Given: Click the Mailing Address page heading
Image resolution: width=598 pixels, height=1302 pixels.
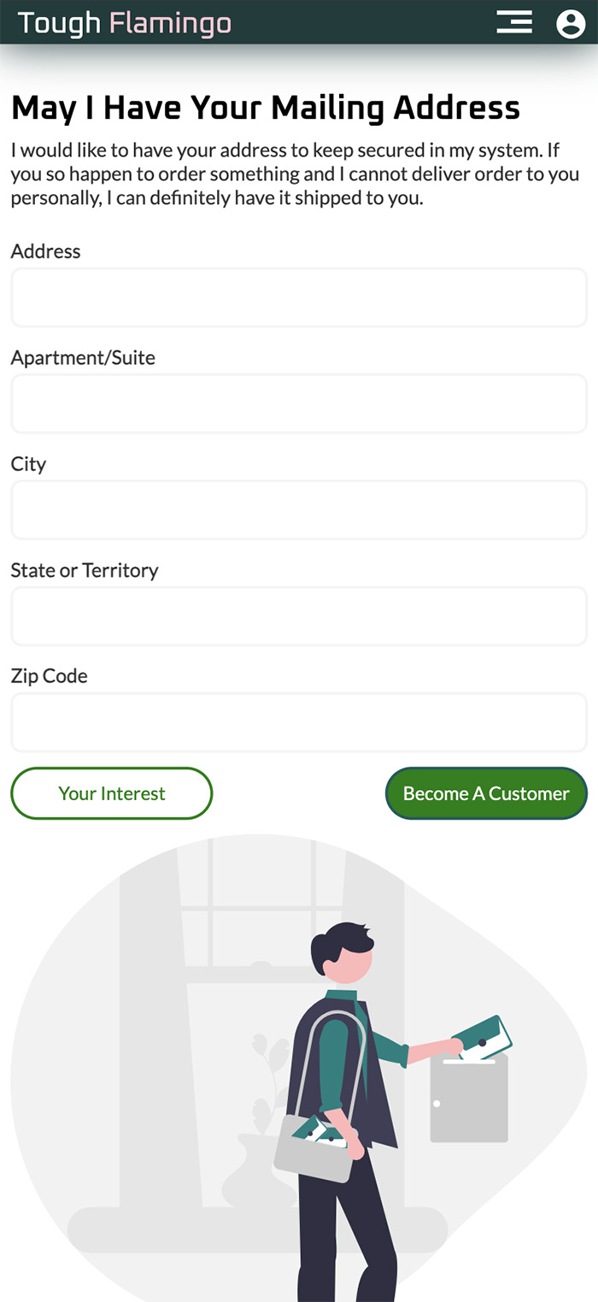Looking at the screenshot, I should click(266, 109).
